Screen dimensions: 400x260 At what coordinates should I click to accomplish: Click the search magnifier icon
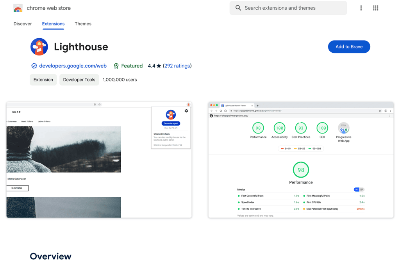[x=238, y=8]
